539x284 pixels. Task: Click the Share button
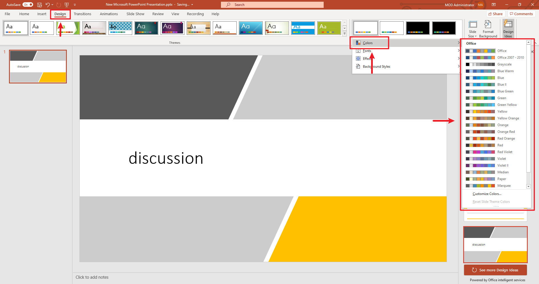point(495,14)
